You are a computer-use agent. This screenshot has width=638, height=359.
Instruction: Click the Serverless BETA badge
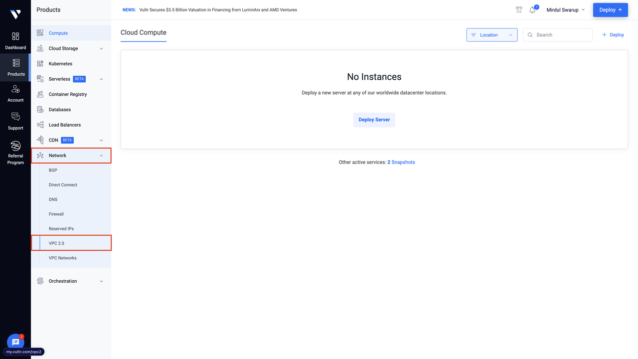tap(79, 79)
